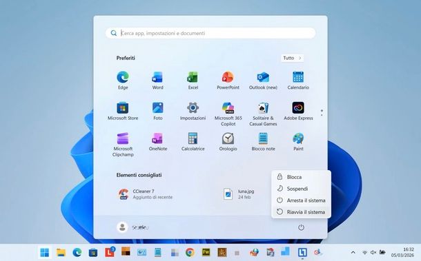
Task: Launch Paint from Preferiti
Action: [298, 141]
